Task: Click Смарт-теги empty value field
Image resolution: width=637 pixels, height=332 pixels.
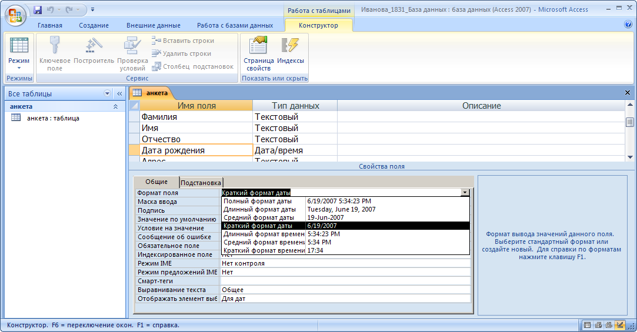Action: pos(345,281)
